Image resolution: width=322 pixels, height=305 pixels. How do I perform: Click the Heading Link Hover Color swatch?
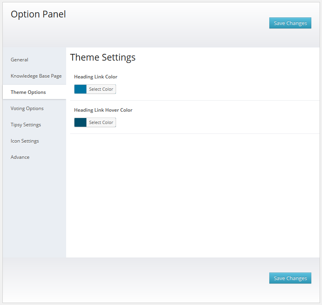[80, 122]
